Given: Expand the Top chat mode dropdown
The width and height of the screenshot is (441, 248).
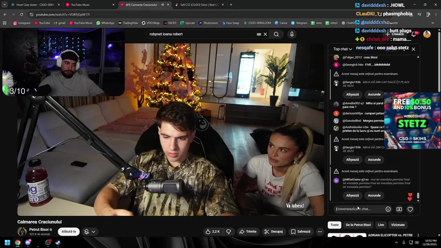Looking at the screenshot, I should [x=343, y=49].
